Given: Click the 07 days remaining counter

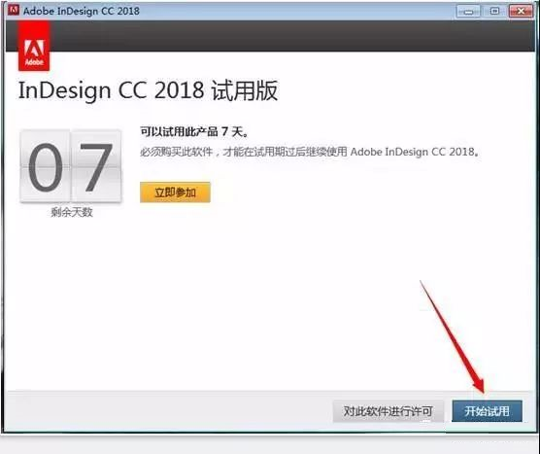Looking at the screenshot, I should point(71,166).
